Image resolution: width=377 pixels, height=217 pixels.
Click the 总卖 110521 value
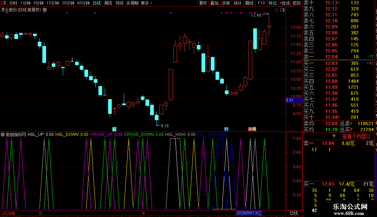tap(365, 124)
